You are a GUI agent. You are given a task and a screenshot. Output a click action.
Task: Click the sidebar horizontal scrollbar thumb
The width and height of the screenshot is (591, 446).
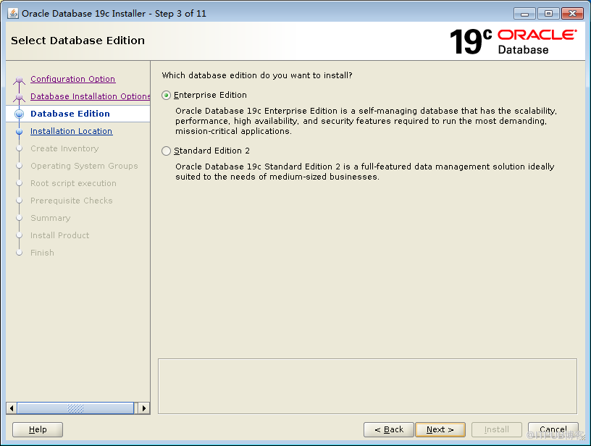point(75,408)
